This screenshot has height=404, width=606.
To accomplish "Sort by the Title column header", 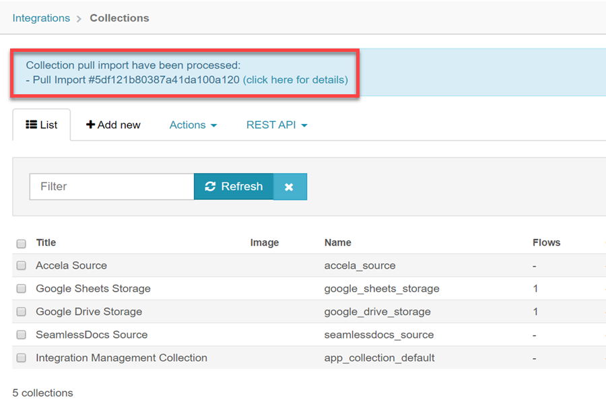I will (x=46, y=242).
